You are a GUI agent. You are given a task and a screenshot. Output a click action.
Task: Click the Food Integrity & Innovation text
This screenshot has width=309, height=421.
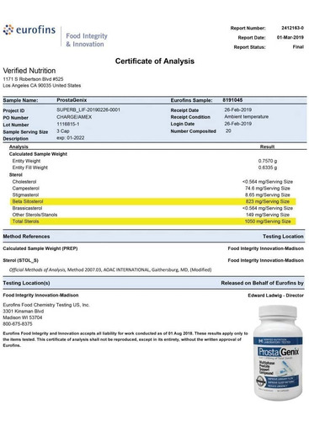87,40
